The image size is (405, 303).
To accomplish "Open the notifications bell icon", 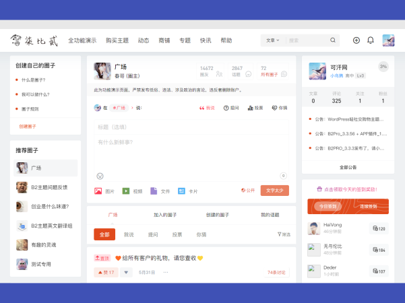I will coord(371,40).
